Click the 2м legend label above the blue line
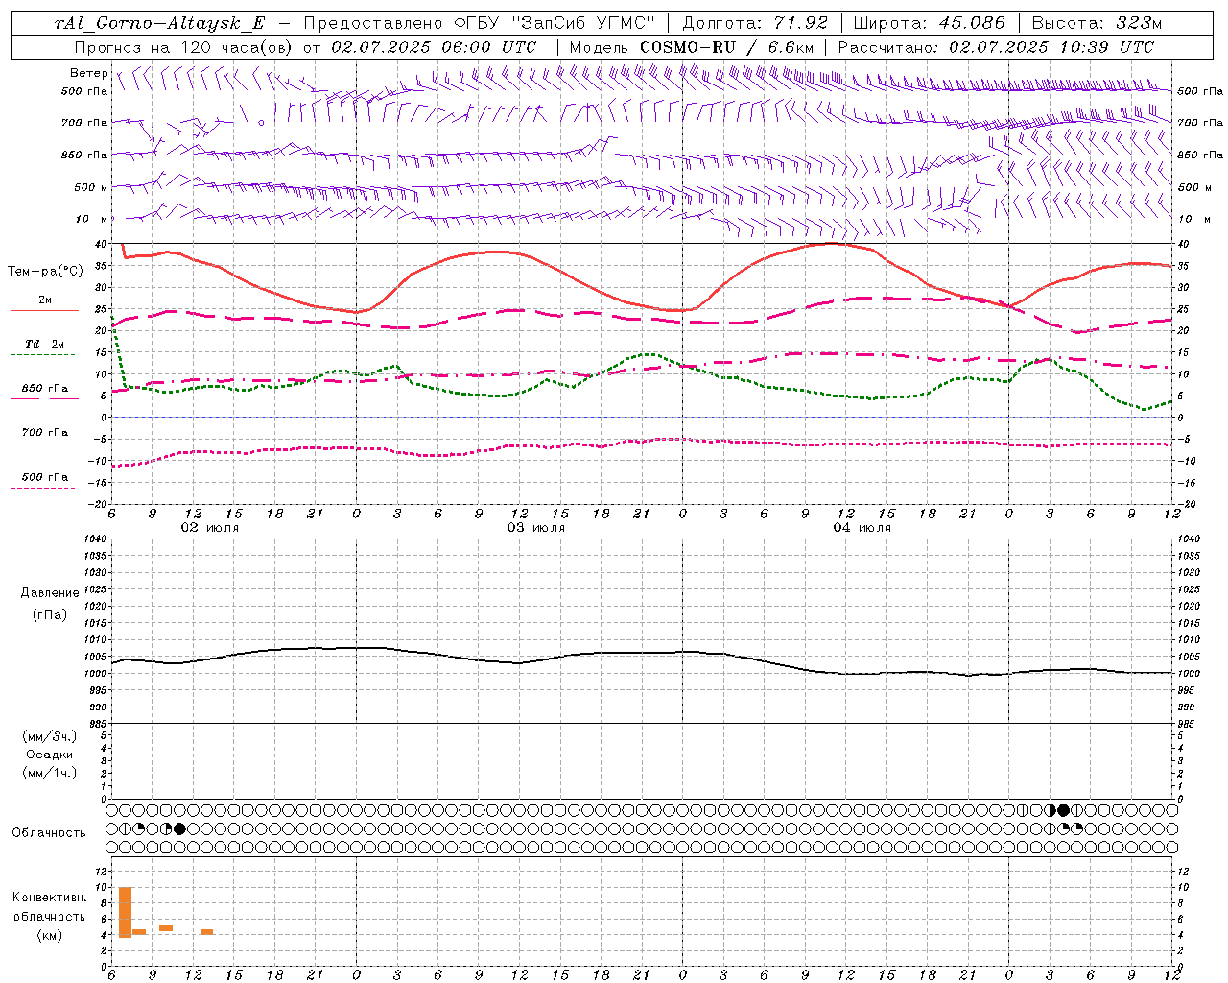 (x=45, y=300)
